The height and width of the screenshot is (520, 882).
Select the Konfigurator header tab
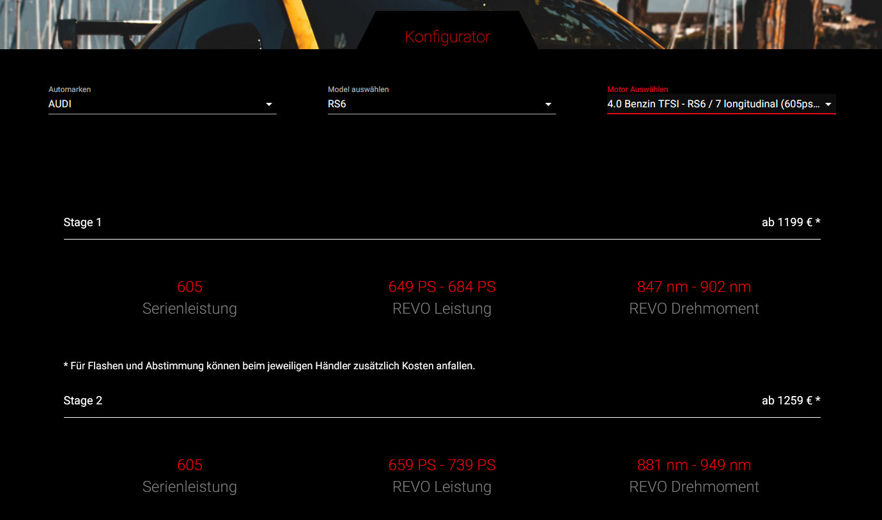point(447,37)
